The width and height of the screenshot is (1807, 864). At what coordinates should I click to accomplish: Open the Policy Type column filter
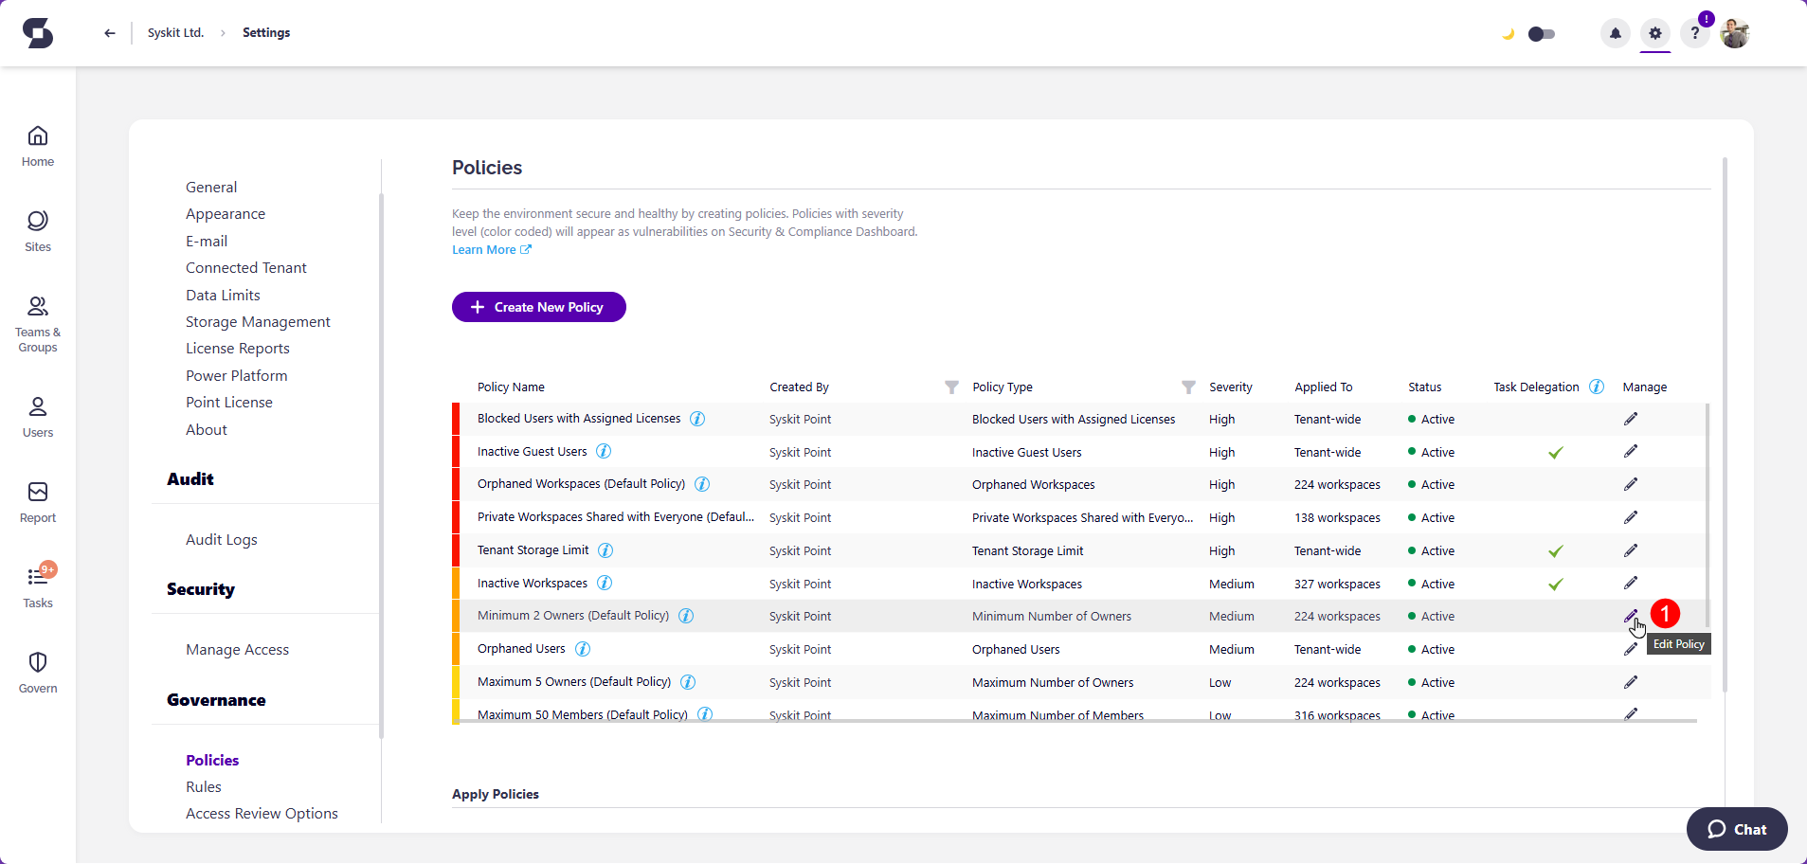click(1188, 387)
